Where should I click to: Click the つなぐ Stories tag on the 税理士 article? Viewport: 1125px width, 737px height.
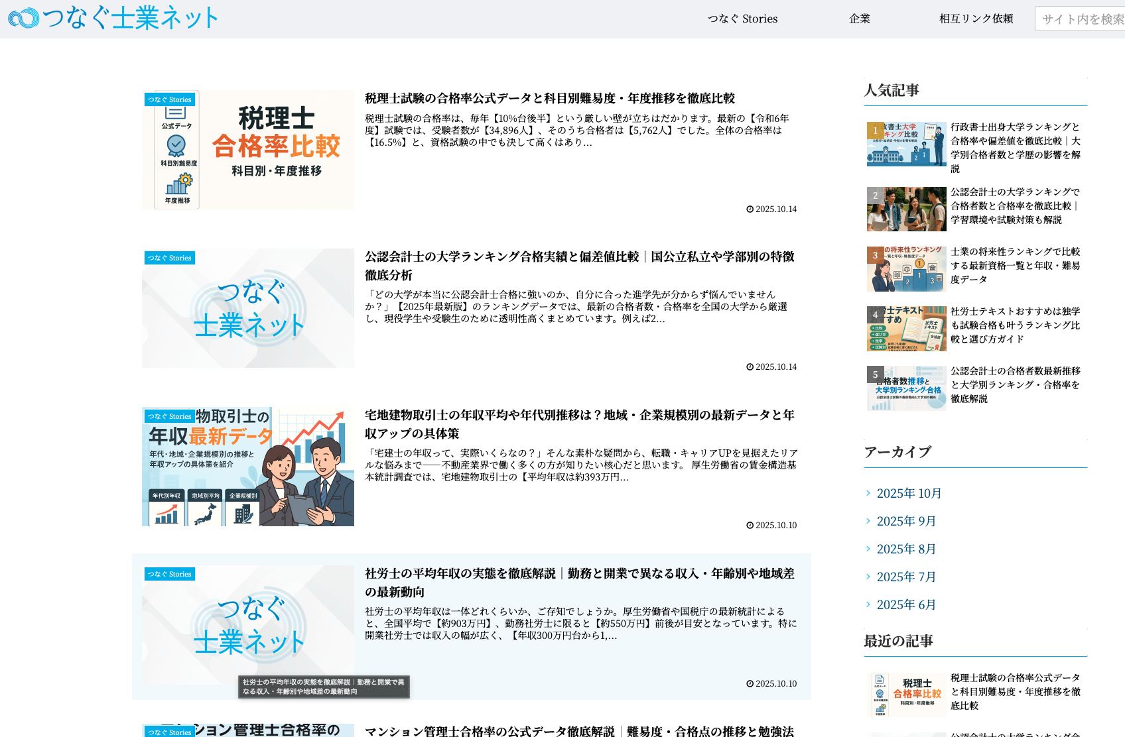point(170,99)
